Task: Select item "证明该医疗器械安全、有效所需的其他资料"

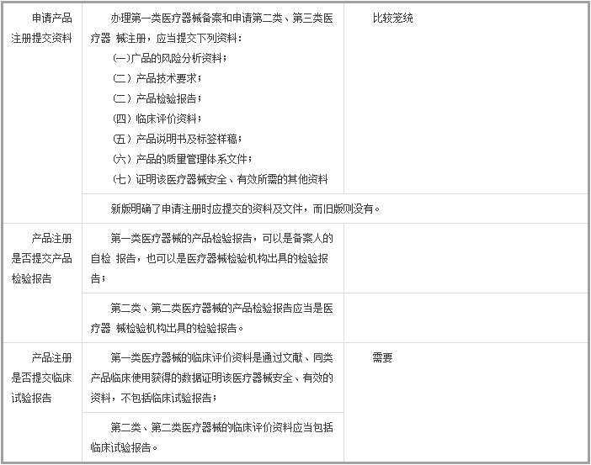Action: point(220,179)
